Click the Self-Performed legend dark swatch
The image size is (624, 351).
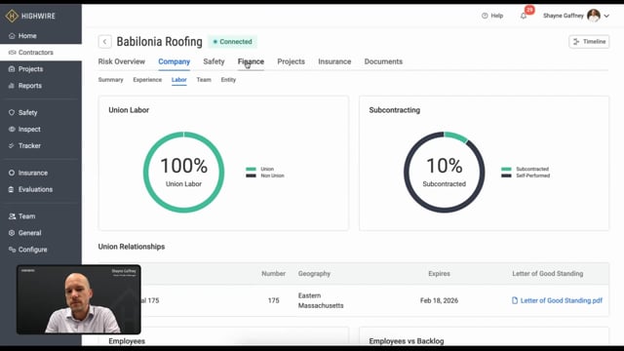506,175
